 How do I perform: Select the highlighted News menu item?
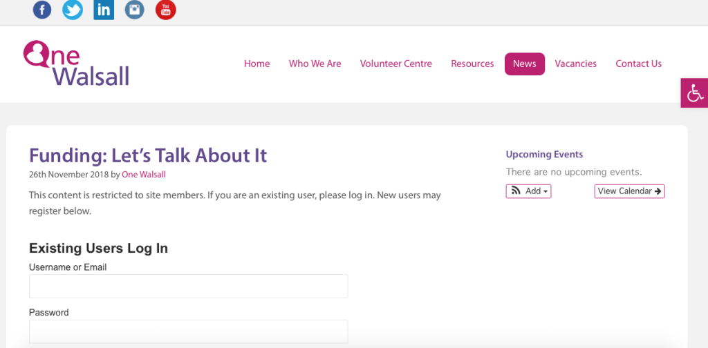point(524,64)
